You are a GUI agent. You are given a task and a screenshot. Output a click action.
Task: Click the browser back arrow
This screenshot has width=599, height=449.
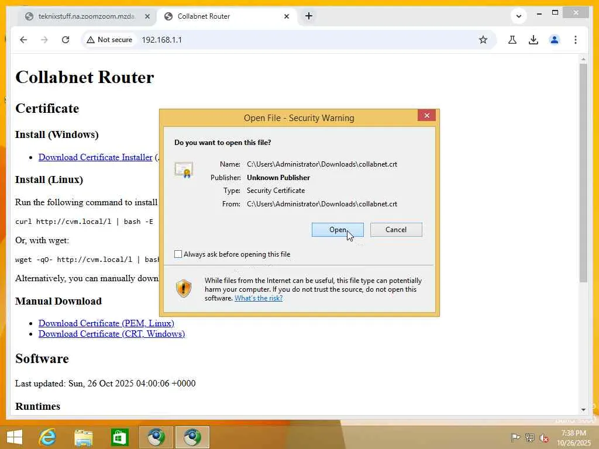pyautogui.click(x=23, y=40)
